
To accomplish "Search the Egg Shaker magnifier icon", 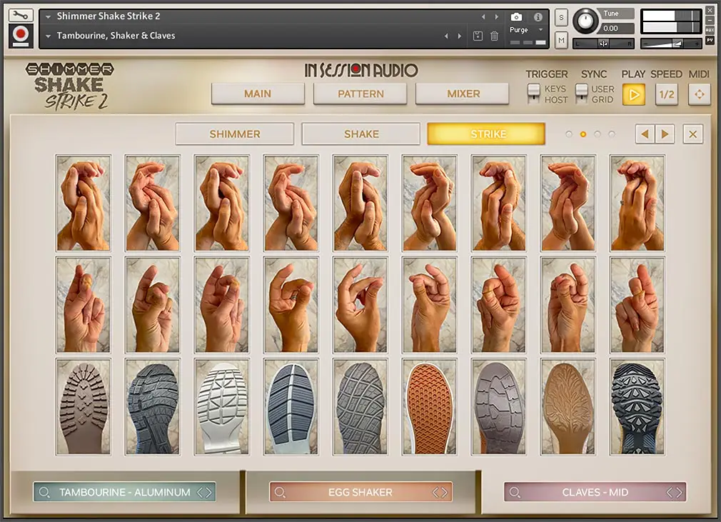I will 280,493.
